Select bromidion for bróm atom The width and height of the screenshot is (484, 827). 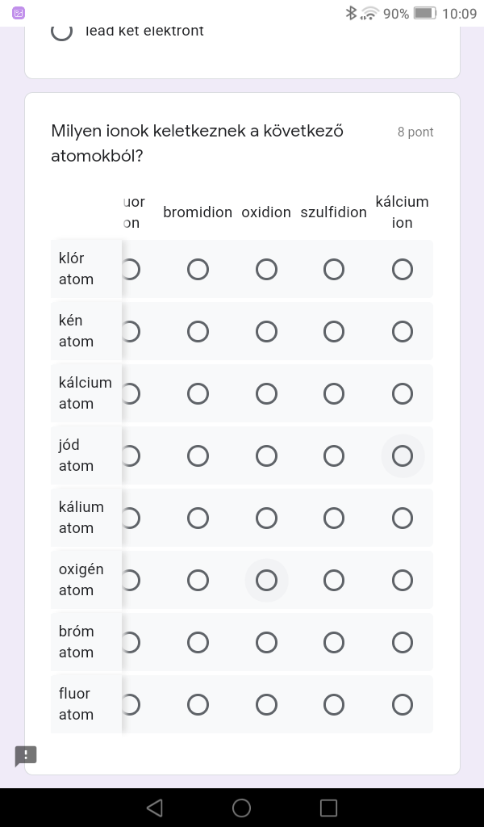(198, 643)
